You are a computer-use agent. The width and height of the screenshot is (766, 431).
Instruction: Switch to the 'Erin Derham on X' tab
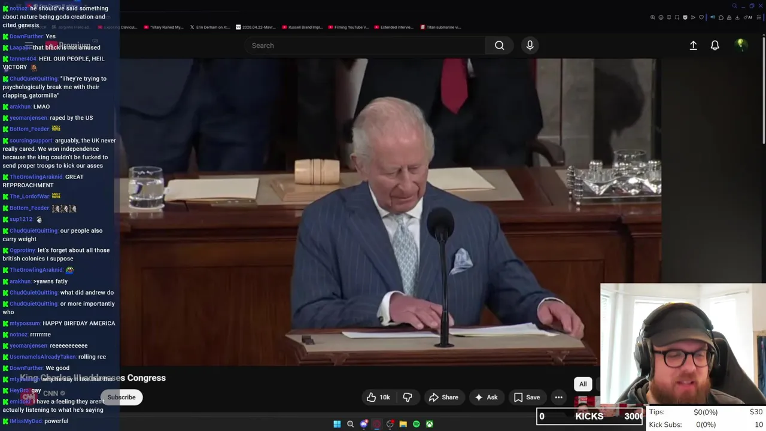pyautogui.click(x=209, y=27)
